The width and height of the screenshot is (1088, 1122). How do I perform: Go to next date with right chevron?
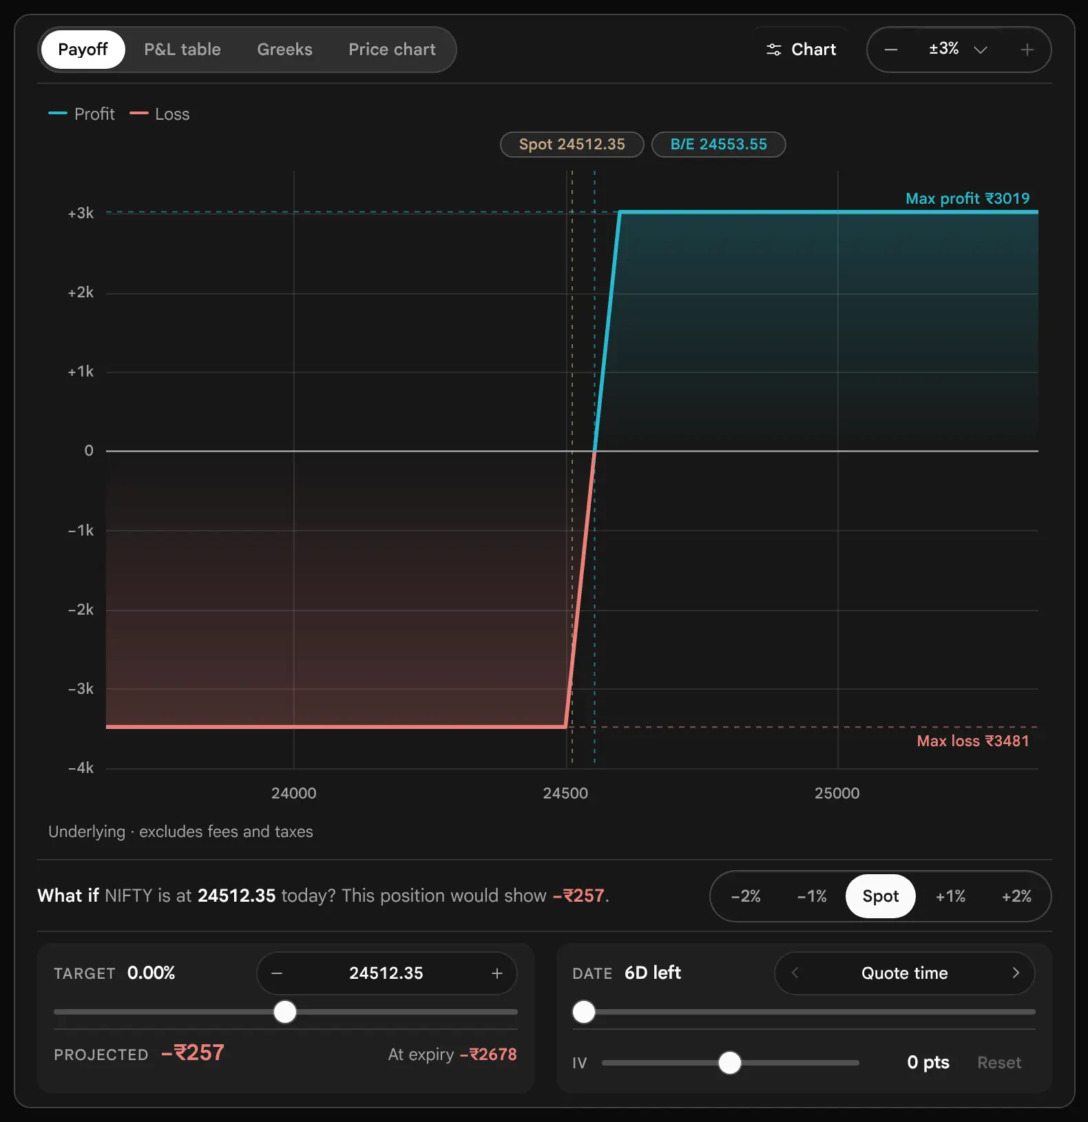click(1015, 973)
